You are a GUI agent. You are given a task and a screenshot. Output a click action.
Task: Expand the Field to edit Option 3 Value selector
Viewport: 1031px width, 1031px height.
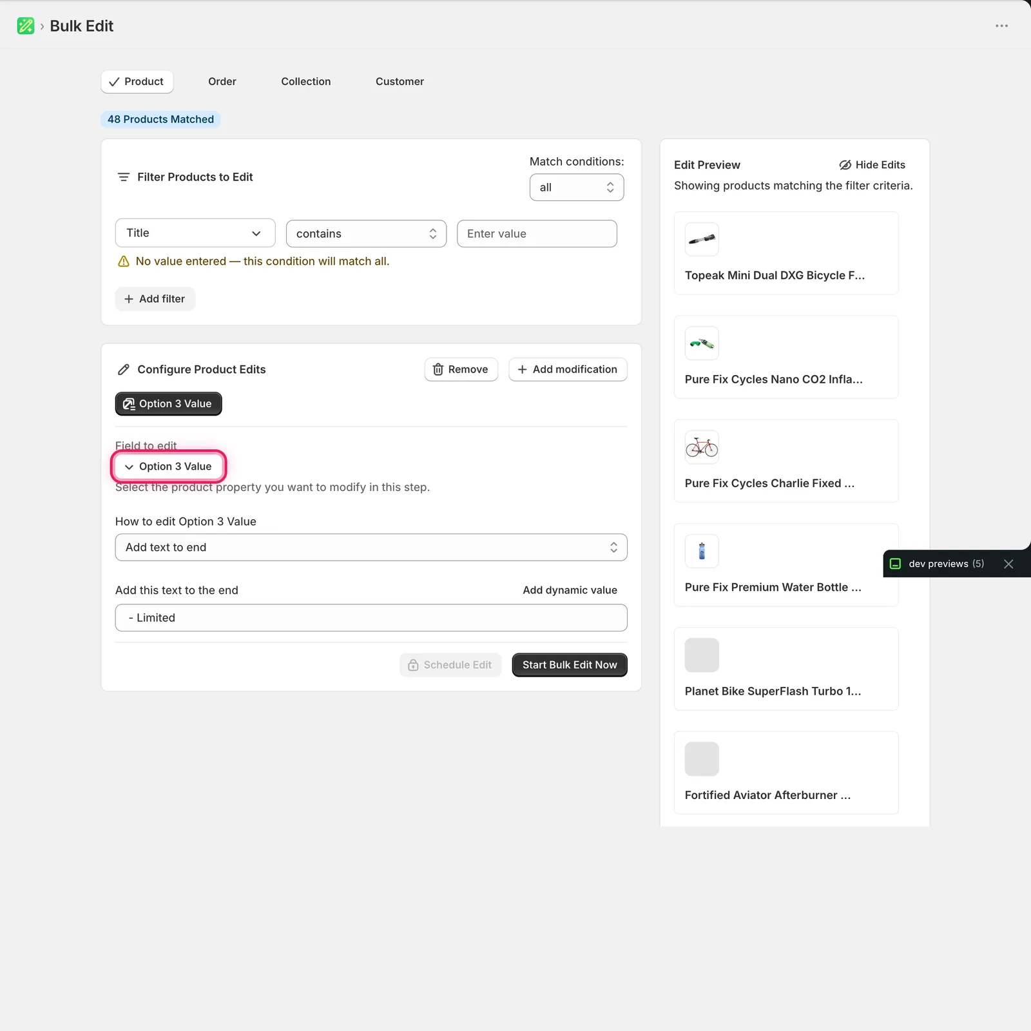tap(168, 467)
